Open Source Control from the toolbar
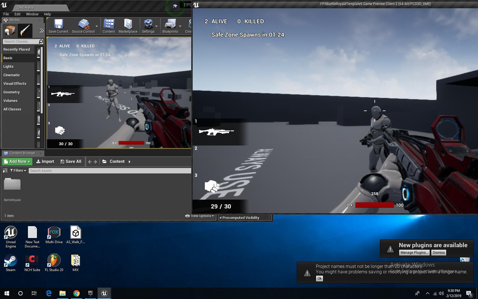 click(83, 26)
